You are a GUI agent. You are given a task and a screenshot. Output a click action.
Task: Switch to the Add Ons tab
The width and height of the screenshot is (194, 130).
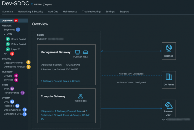click(53, 12)
